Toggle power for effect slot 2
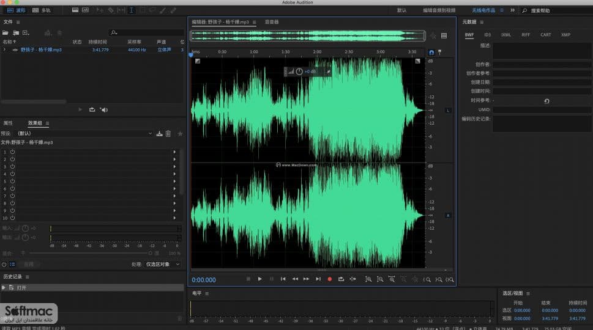 click(12, 159)
